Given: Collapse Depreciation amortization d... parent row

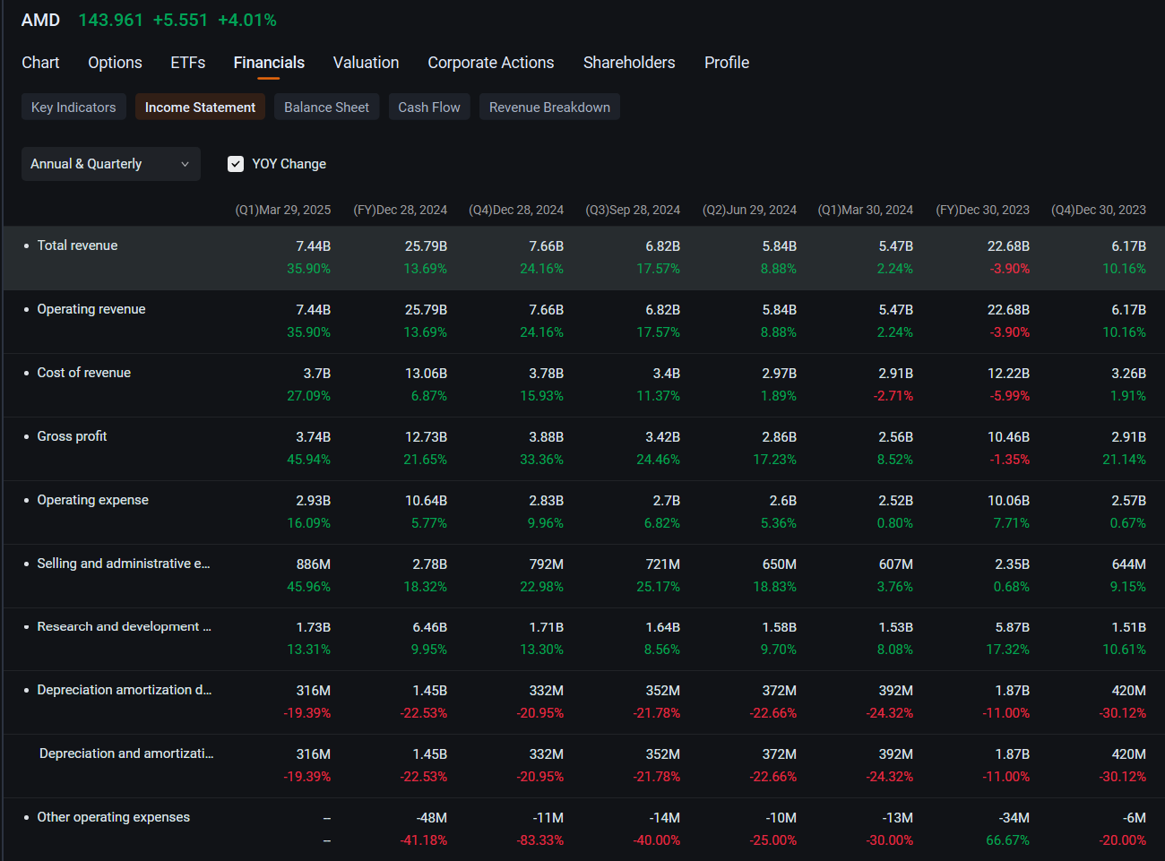Looking at the screenshot, I should (26, 690).
